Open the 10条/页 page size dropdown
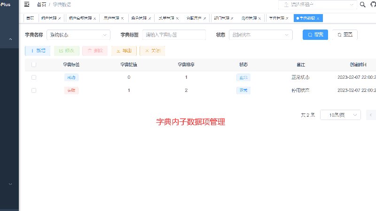 (x=340, y=115)
